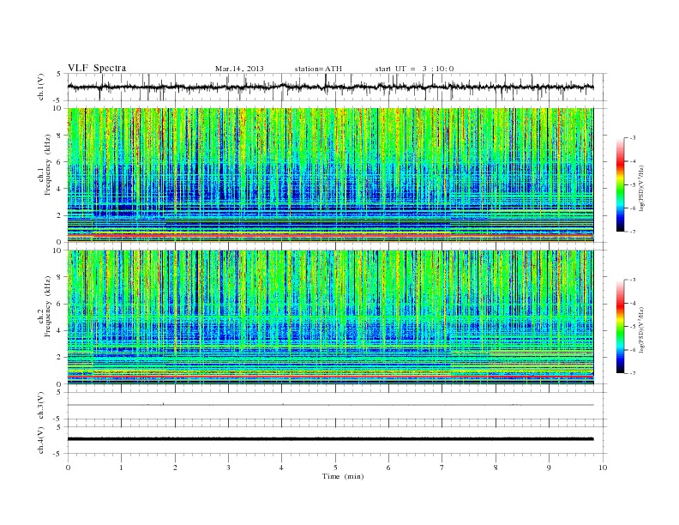Viewport: 679px width, 525px height.
Task: Click the "-3" tick on ch.2 colorbar
Action: [633, 280]
